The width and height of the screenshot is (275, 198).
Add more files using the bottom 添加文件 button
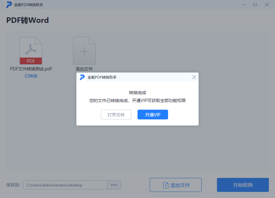point(175,185)
